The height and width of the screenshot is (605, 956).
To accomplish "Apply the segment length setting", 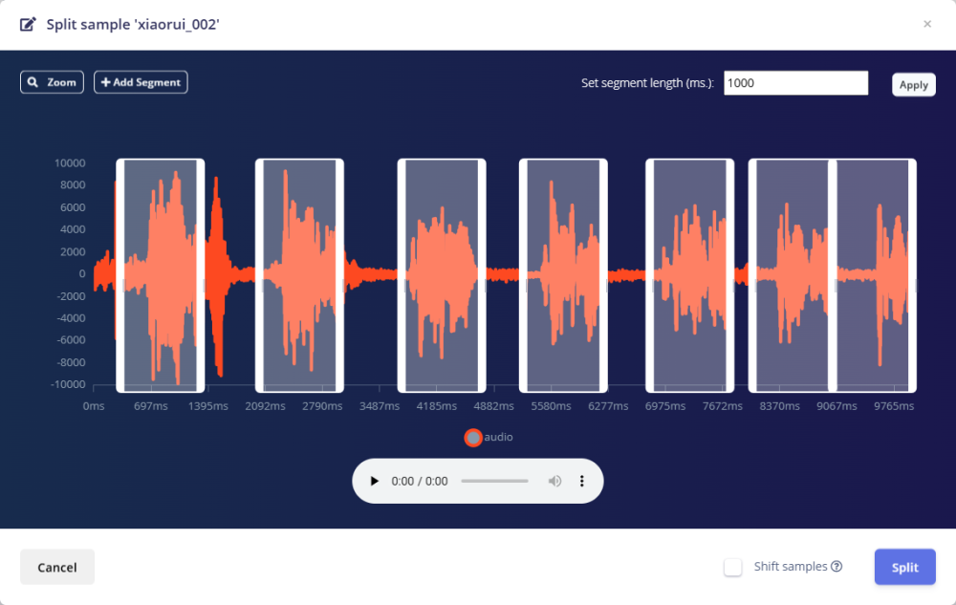I will tap(913, 84).
